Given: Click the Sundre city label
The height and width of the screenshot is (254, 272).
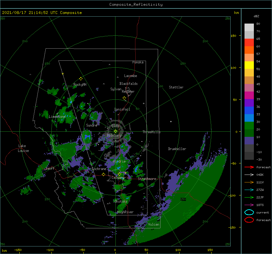Looking at the screenshot, I should pyautogui.click(x=92, y=125).
